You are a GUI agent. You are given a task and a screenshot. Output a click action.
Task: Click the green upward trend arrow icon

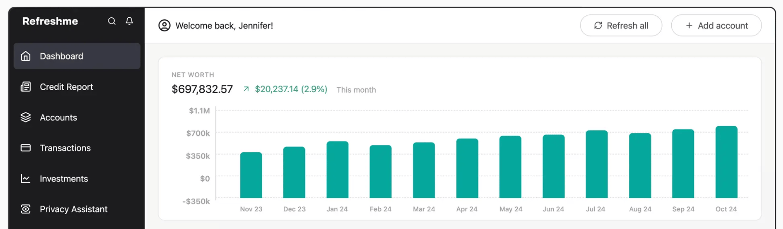pos(246,89)
